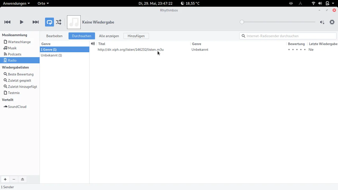Image resolution: width=338 pixels, height=190 pixels.
Task: Click Unbekannt genre cell of the station
Action: (x=200, y=50)
